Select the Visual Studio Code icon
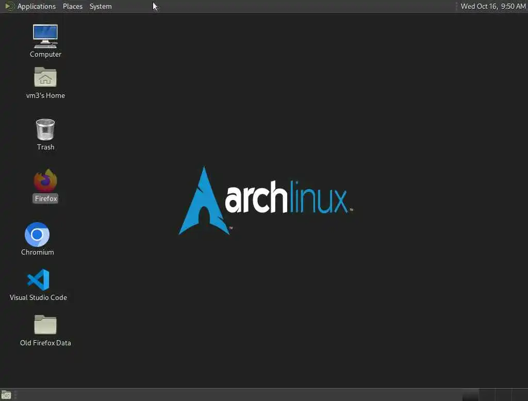The width and height of the screenshot is (528, 401). click(x=38, y=285)
